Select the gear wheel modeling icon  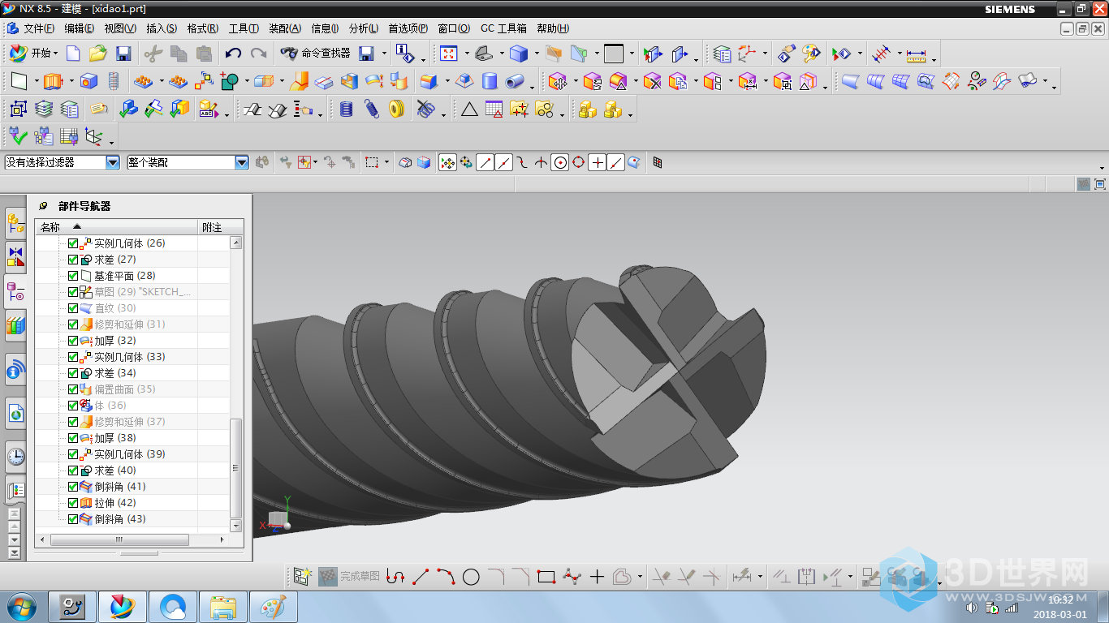tap(396, 109)
